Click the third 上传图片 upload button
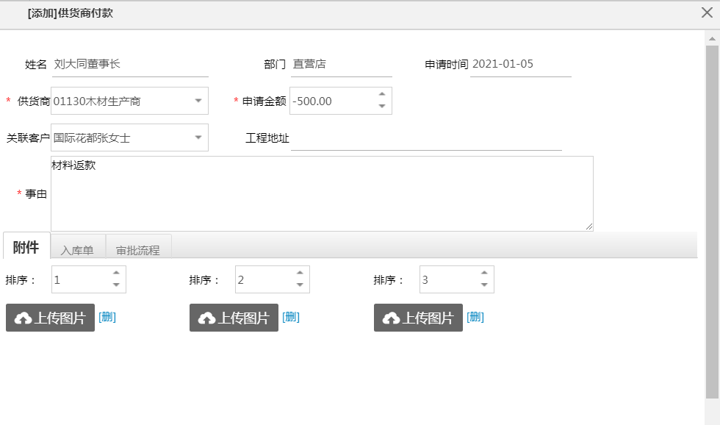Viewport: 720px width, 425px height. pos(418,318)
